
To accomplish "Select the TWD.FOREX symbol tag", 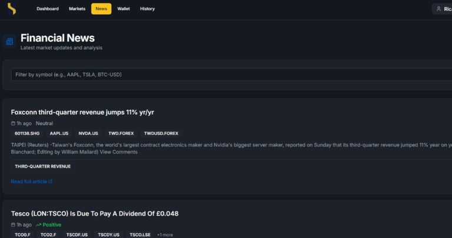I will click(121, 133).
